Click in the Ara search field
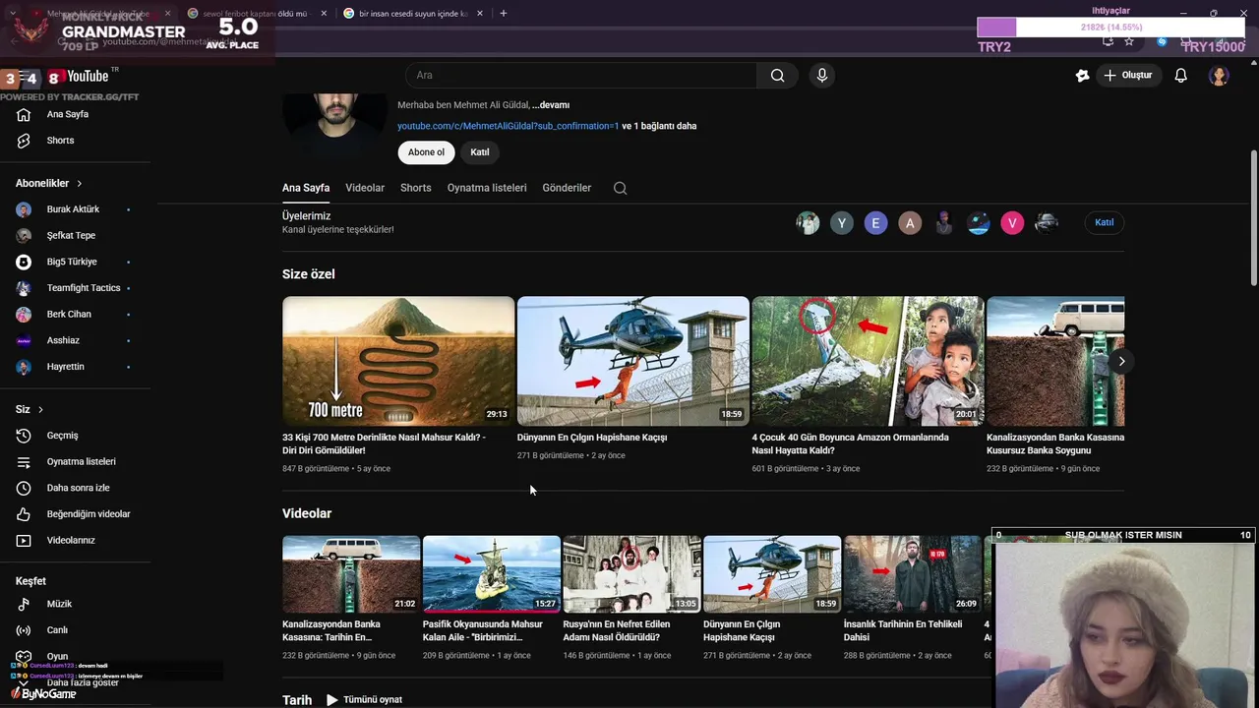This screenshot has width=1259, height=708. click(x=580, y=76)
